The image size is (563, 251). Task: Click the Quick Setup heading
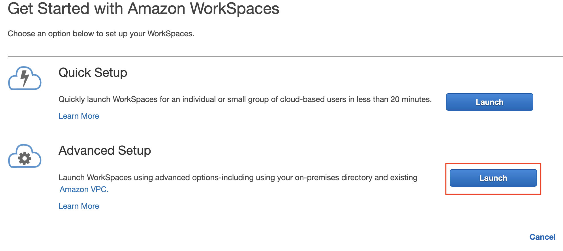93,73
